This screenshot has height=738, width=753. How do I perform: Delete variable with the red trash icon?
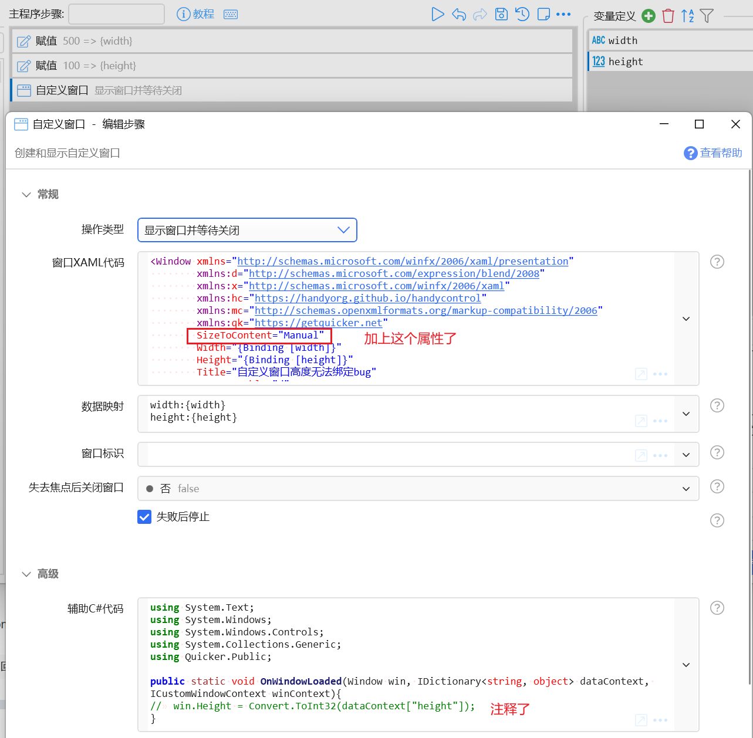(x=668, y=16)
